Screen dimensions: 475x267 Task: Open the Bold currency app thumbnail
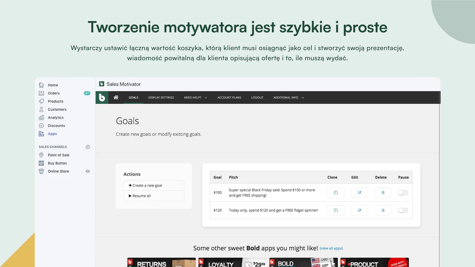pyautogui.click(x=304, y=263)
